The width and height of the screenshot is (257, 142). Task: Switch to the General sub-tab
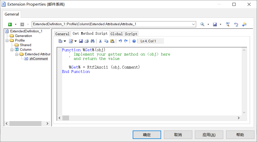(x=62, y=34)
